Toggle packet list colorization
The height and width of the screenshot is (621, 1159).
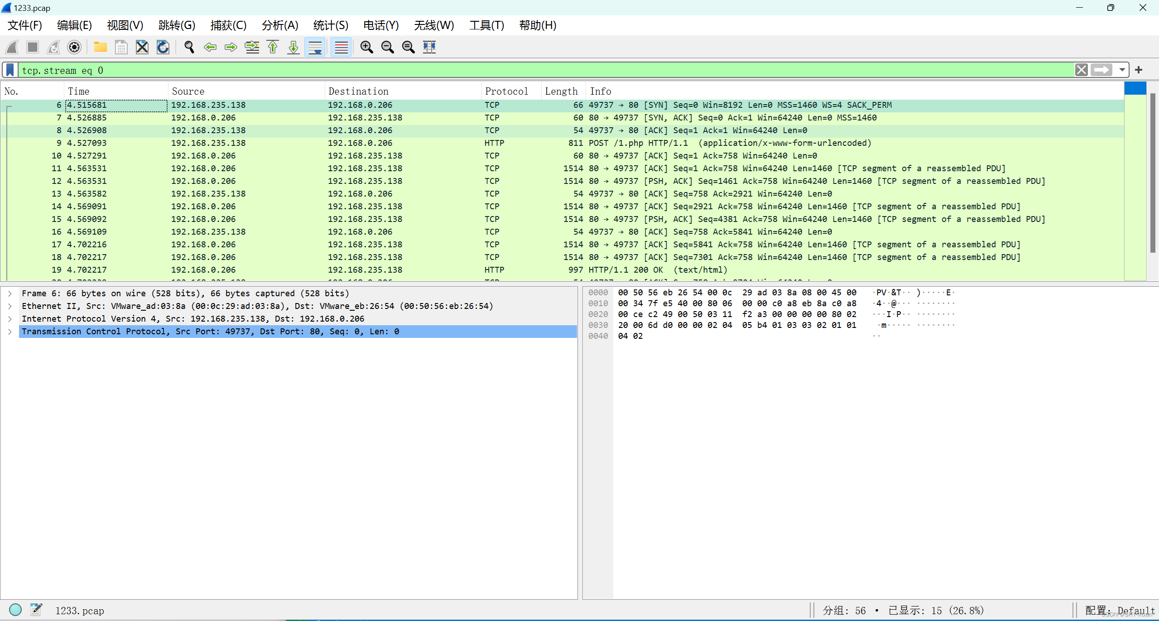(341, 47)
